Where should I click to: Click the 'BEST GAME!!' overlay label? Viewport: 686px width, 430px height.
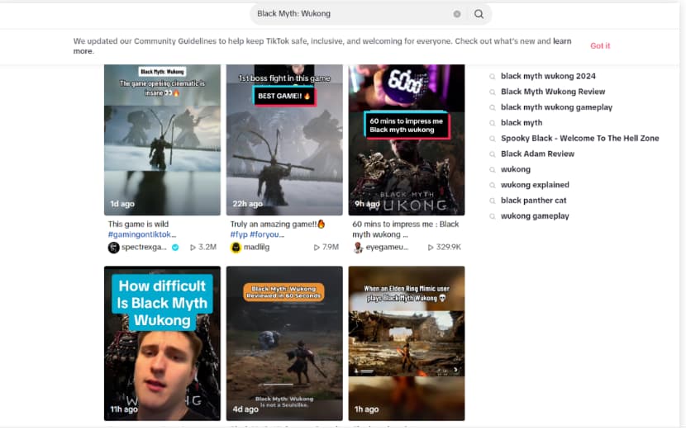coord(284,96)
